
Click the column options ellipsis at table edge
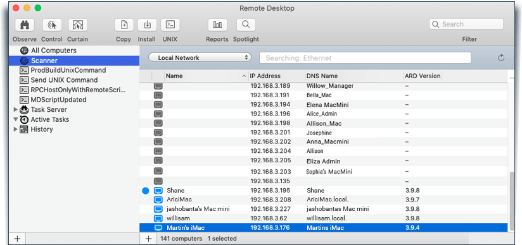(x=512, y=78)
